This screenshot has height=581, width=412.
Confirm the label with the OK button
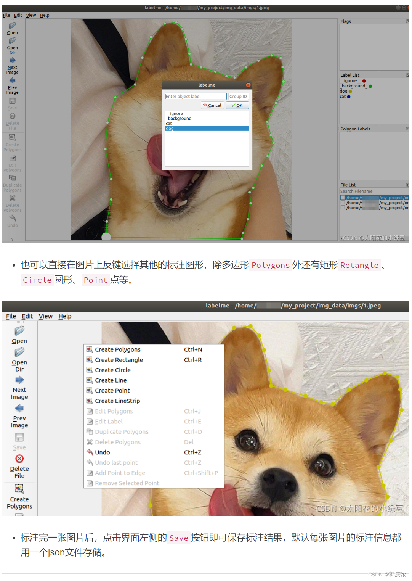[237, 105]
